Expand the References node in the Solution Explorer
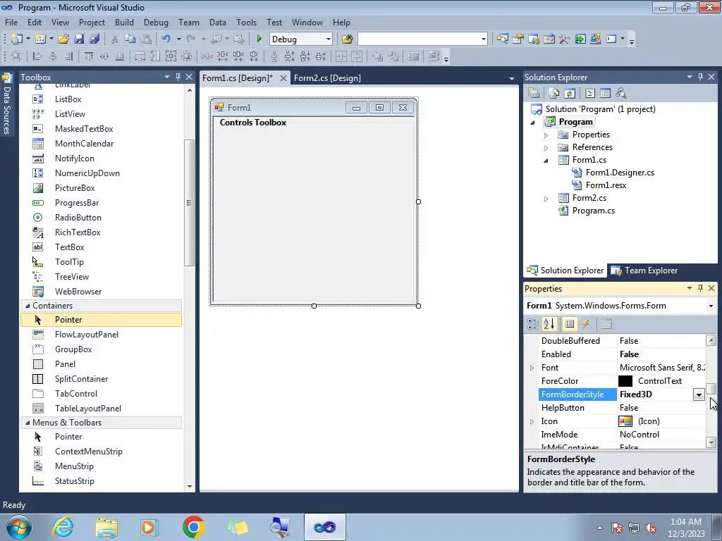 click(x=546, y=148)
